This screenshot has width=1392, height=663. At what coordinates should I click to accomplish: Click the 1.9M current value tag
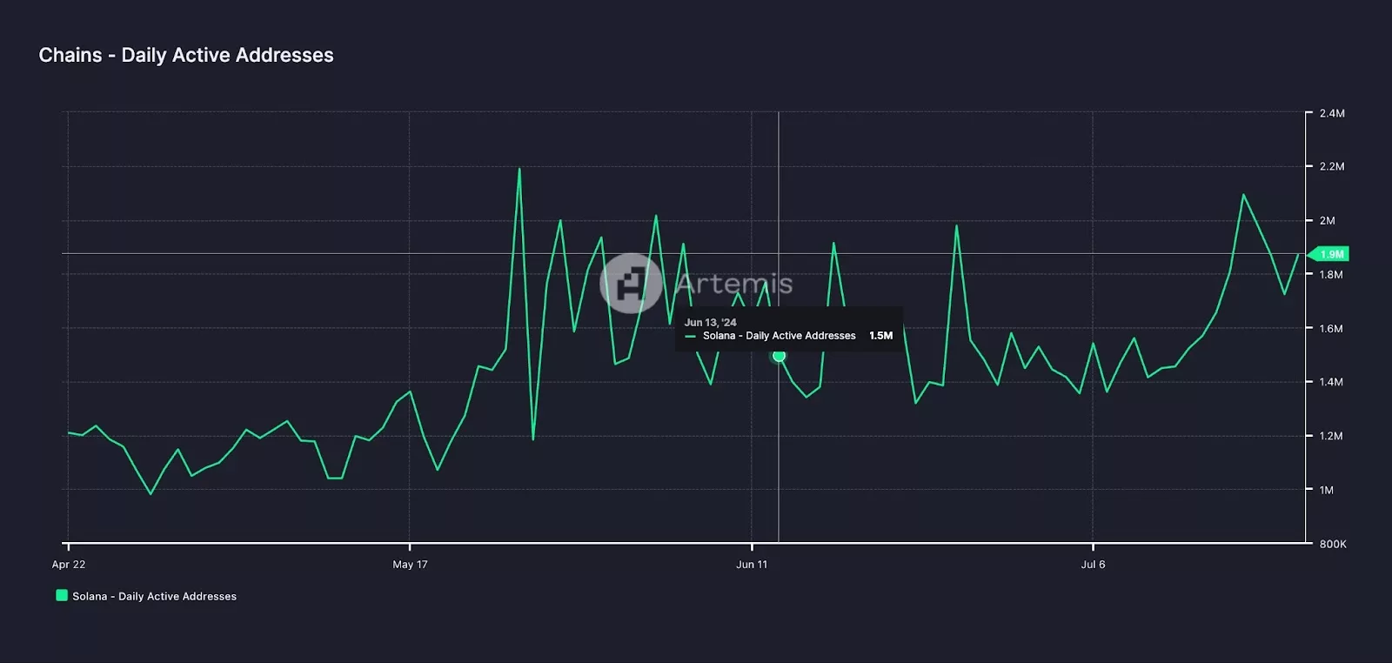coord(1329,254)
